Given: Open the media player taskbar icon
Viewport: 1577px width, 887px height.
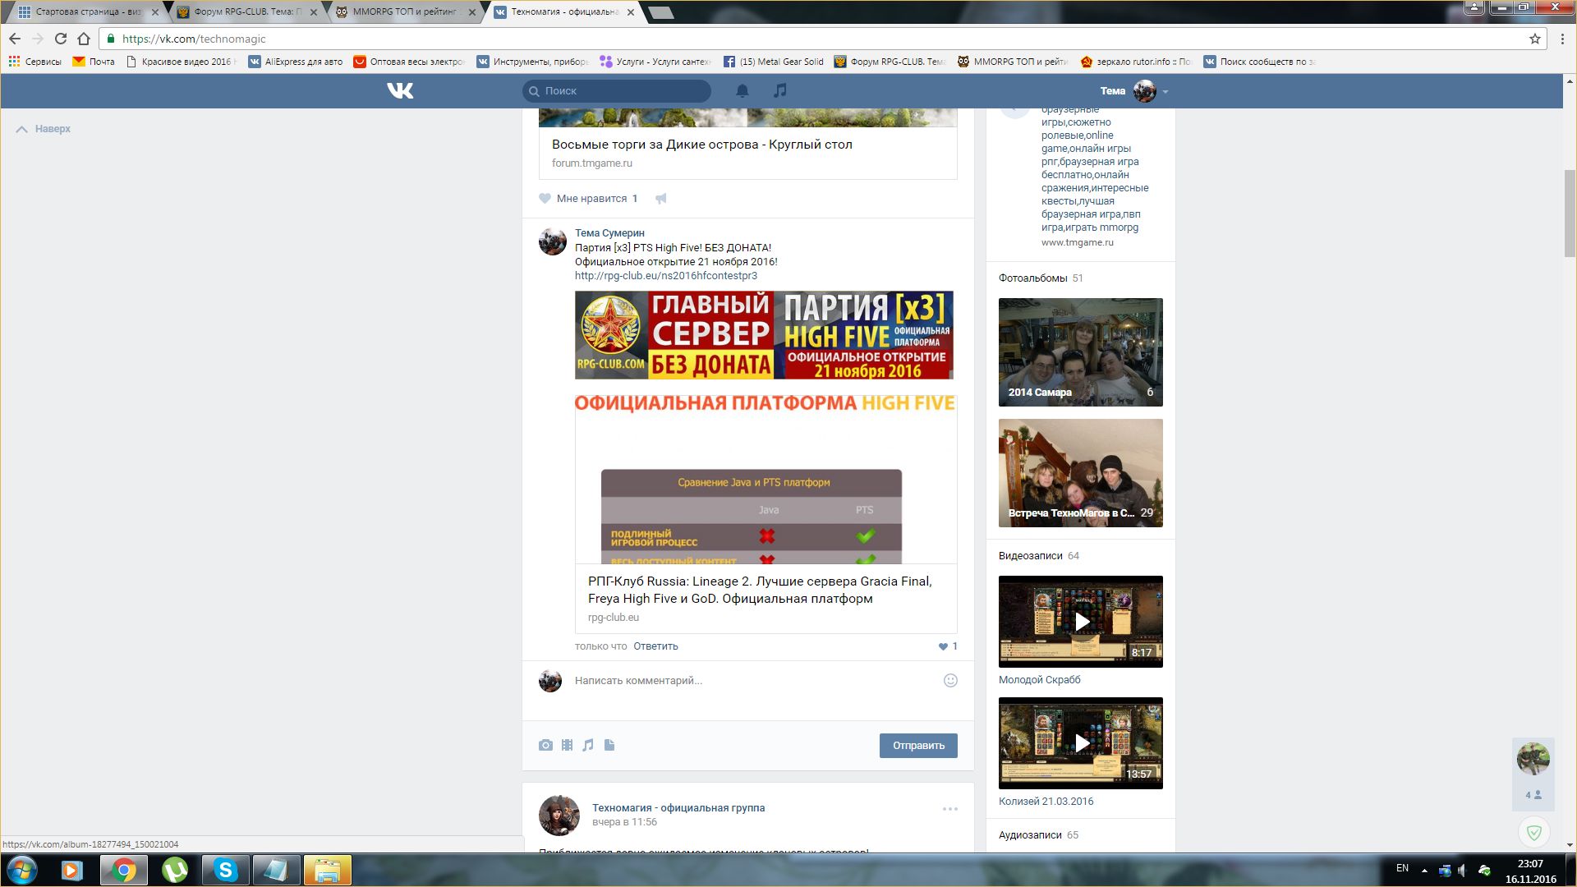Looking at the screenshot, I should (71, 870).
